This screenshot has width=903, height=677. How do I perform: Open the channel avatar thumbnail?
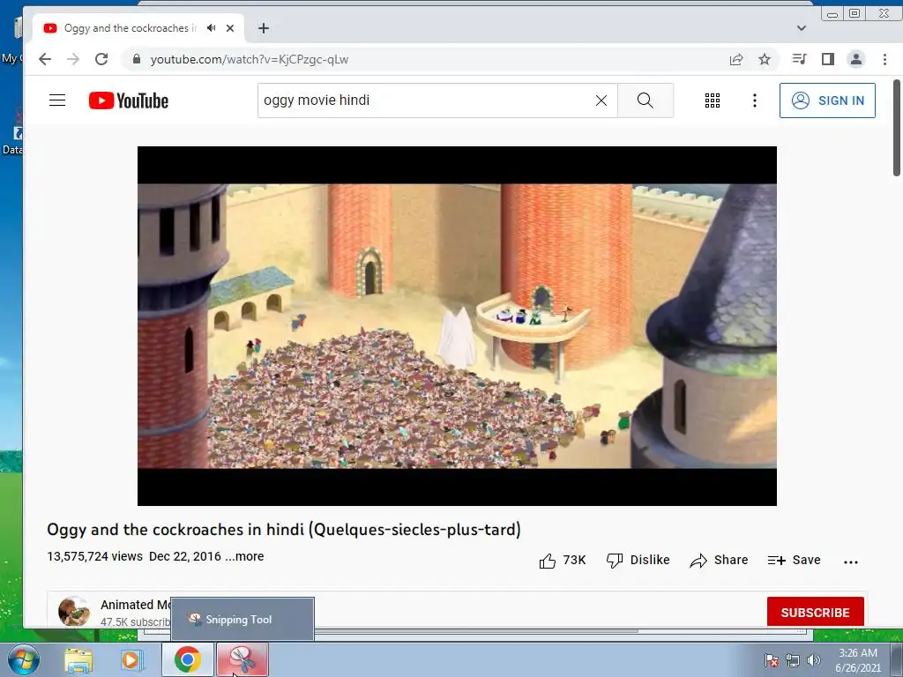click(x=74, y=612)
